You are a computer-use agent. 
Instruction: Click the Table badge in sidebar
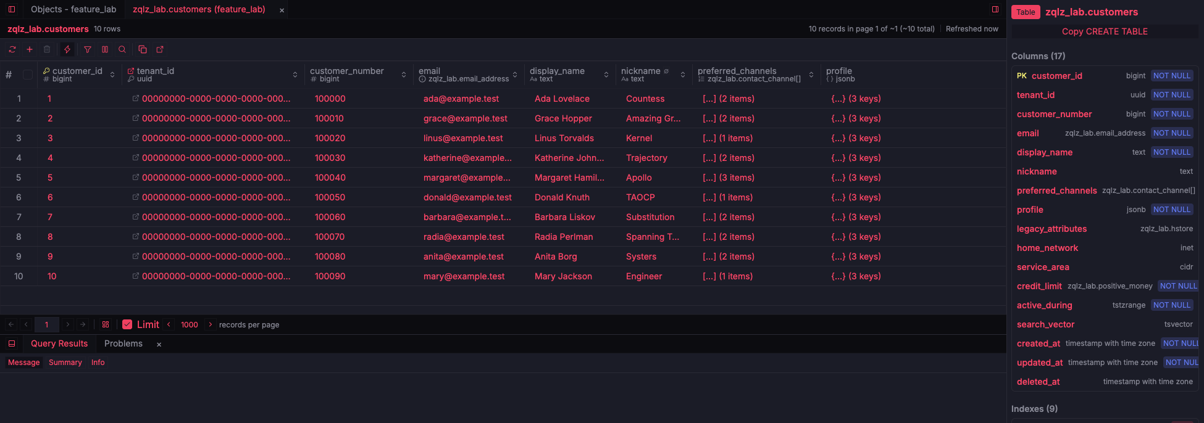coord(1026,12)
